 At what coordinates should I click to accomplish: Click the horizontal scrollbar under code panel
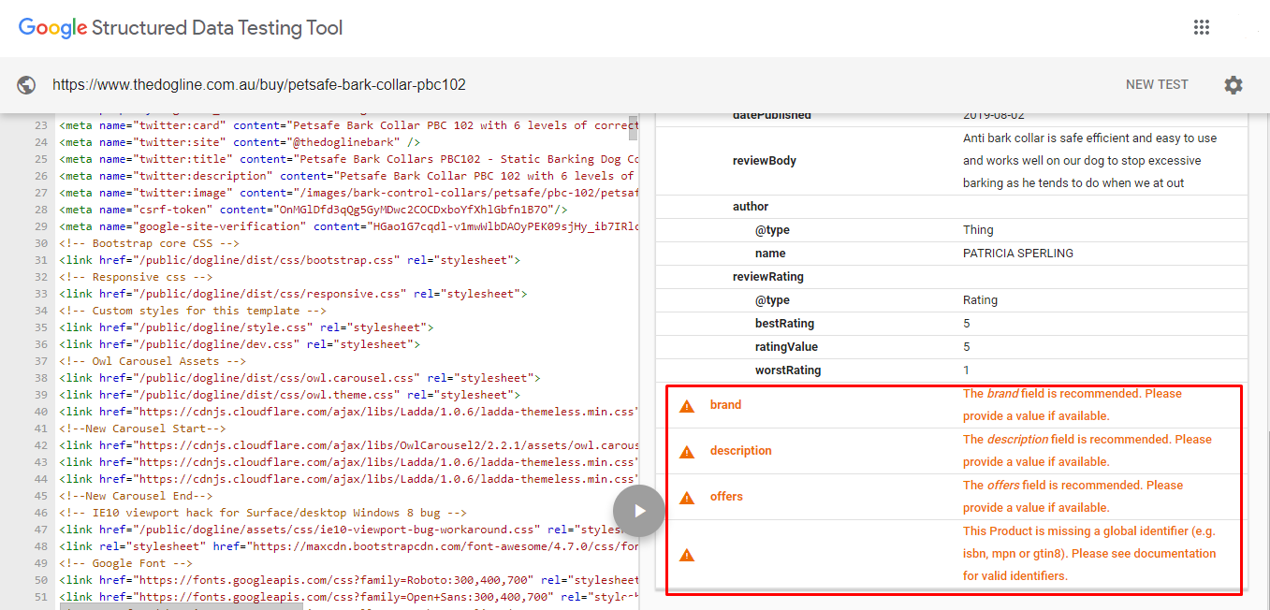coord(182,606)
